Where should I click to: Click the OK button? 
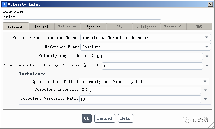tap(87, 118)
